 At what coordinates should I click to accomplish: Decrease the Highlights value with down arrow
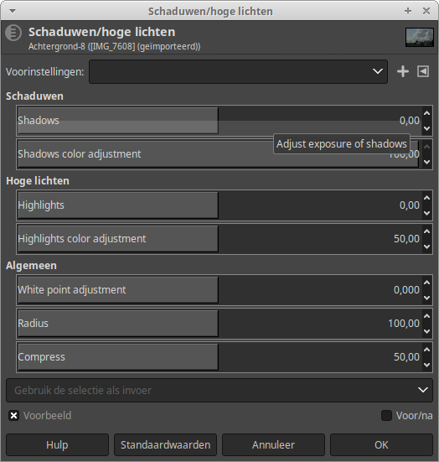pyautogui.click(x=427, y=213)
